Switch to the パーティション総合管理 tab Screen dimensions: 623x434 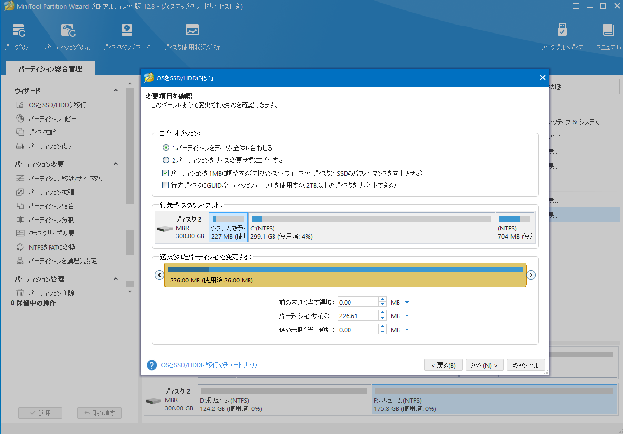(50, 69)
